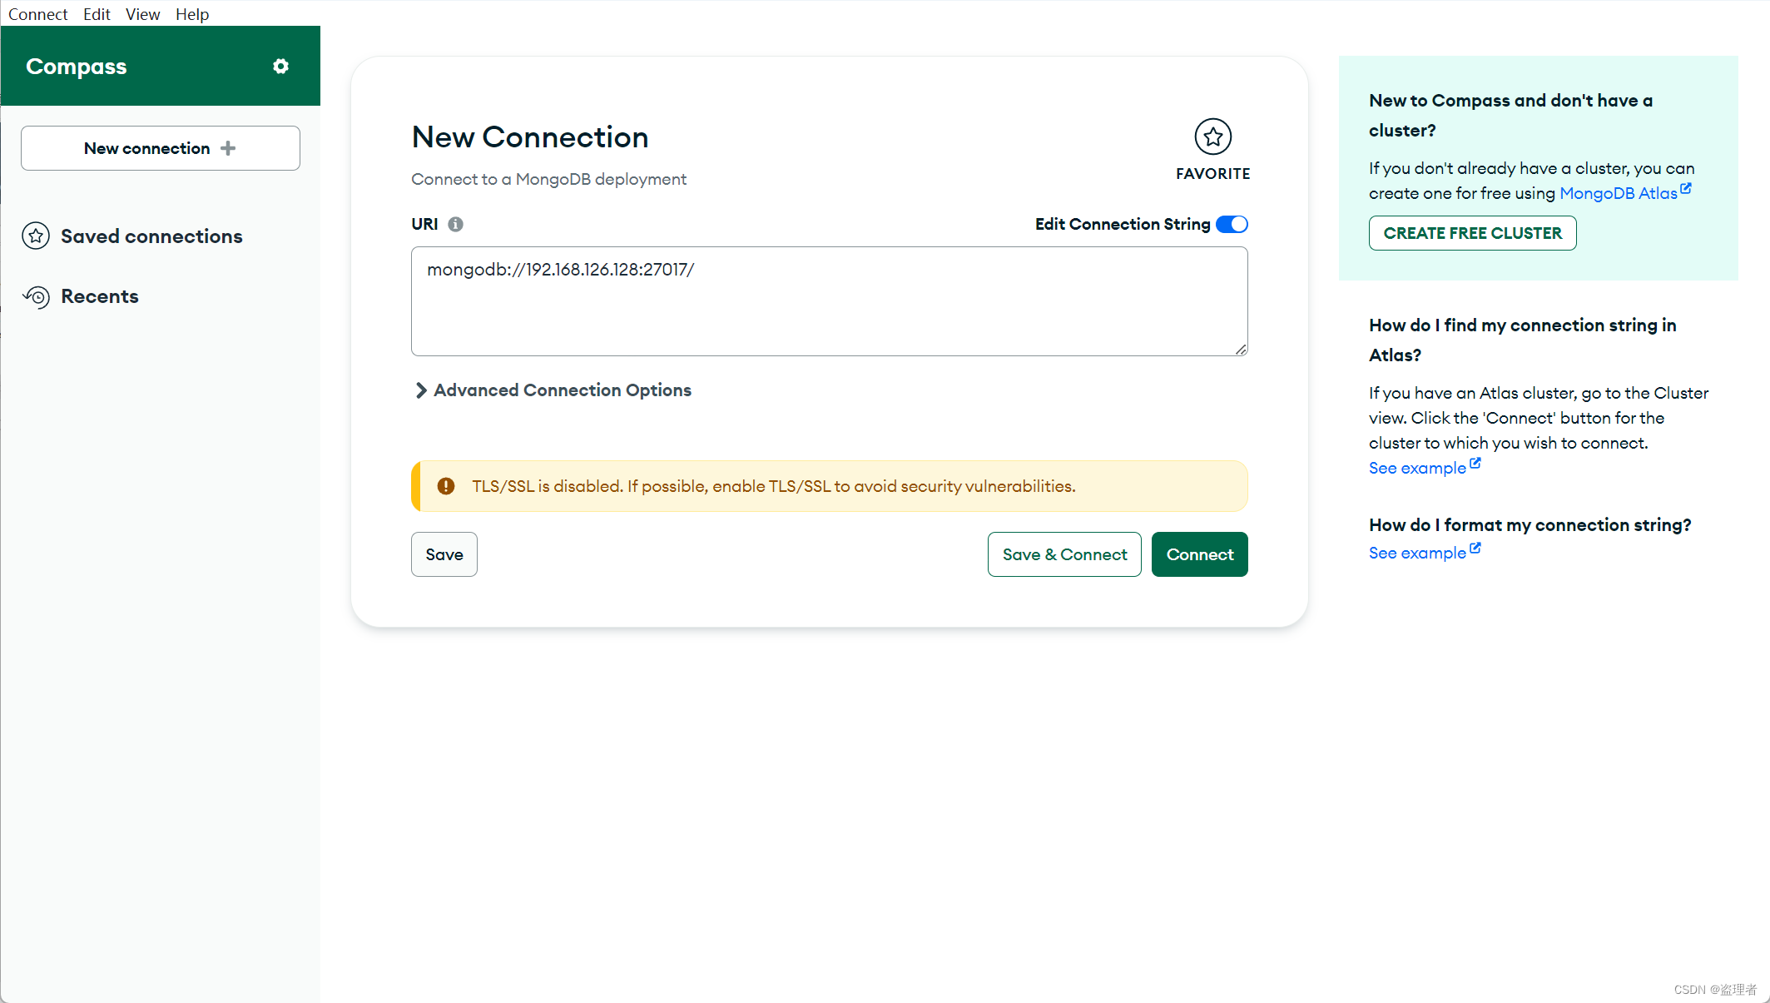
Task: Toggle Edit Connection String switch off
Action: [x=1232, y=224]
